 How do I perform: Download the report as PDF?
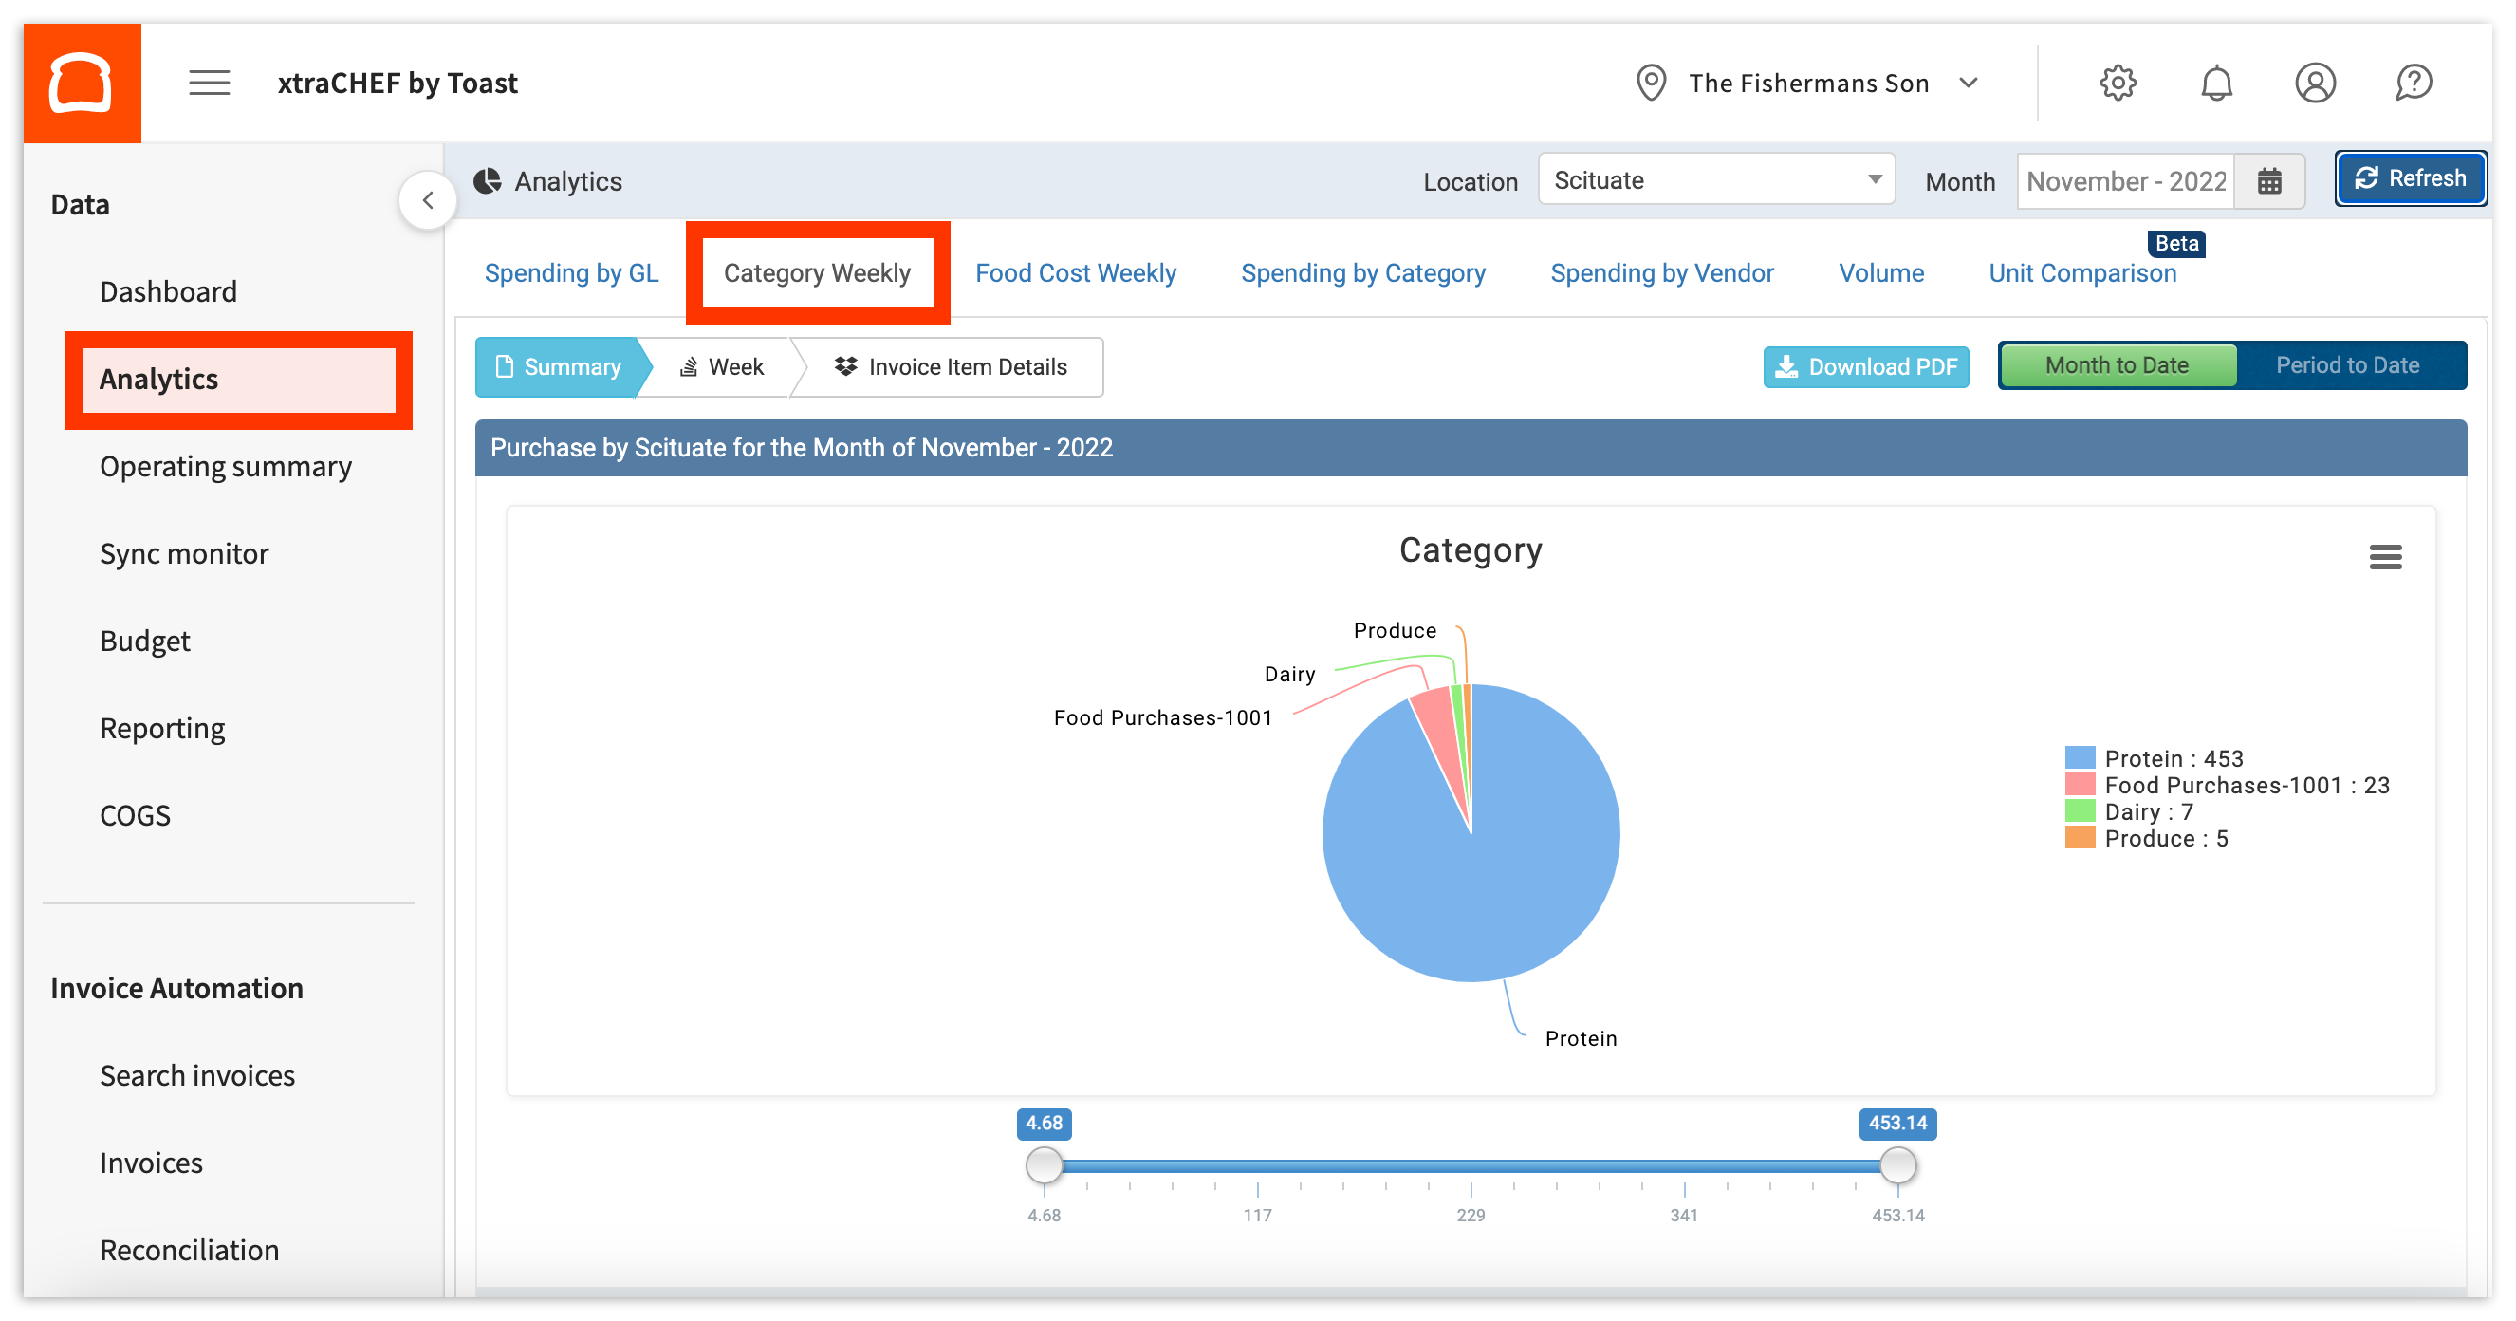point(1865,366)
